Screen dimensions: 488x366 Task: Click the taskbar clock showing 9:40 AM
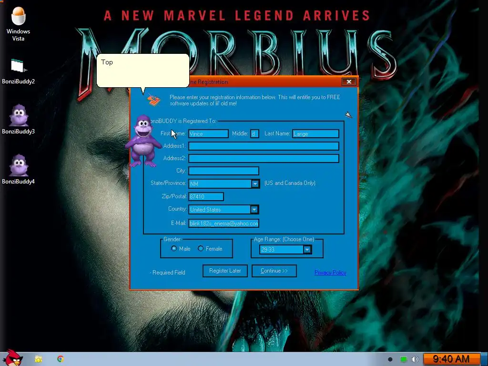coord(451,359)
